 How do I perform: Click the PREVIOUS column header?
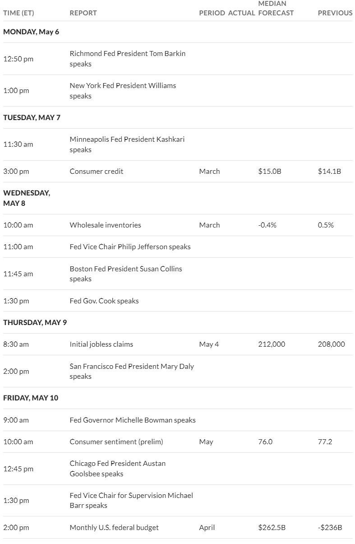(x=335, y=13)
